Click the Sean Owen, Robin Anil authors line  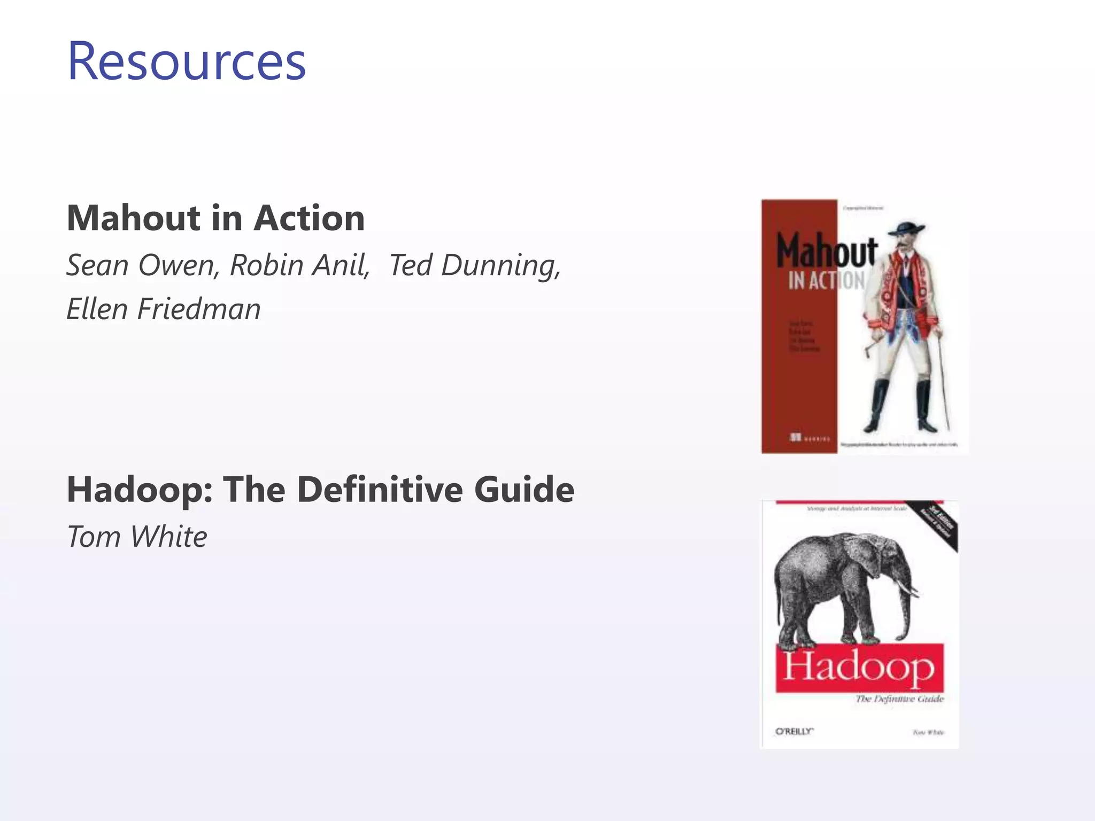pos(218,265)
